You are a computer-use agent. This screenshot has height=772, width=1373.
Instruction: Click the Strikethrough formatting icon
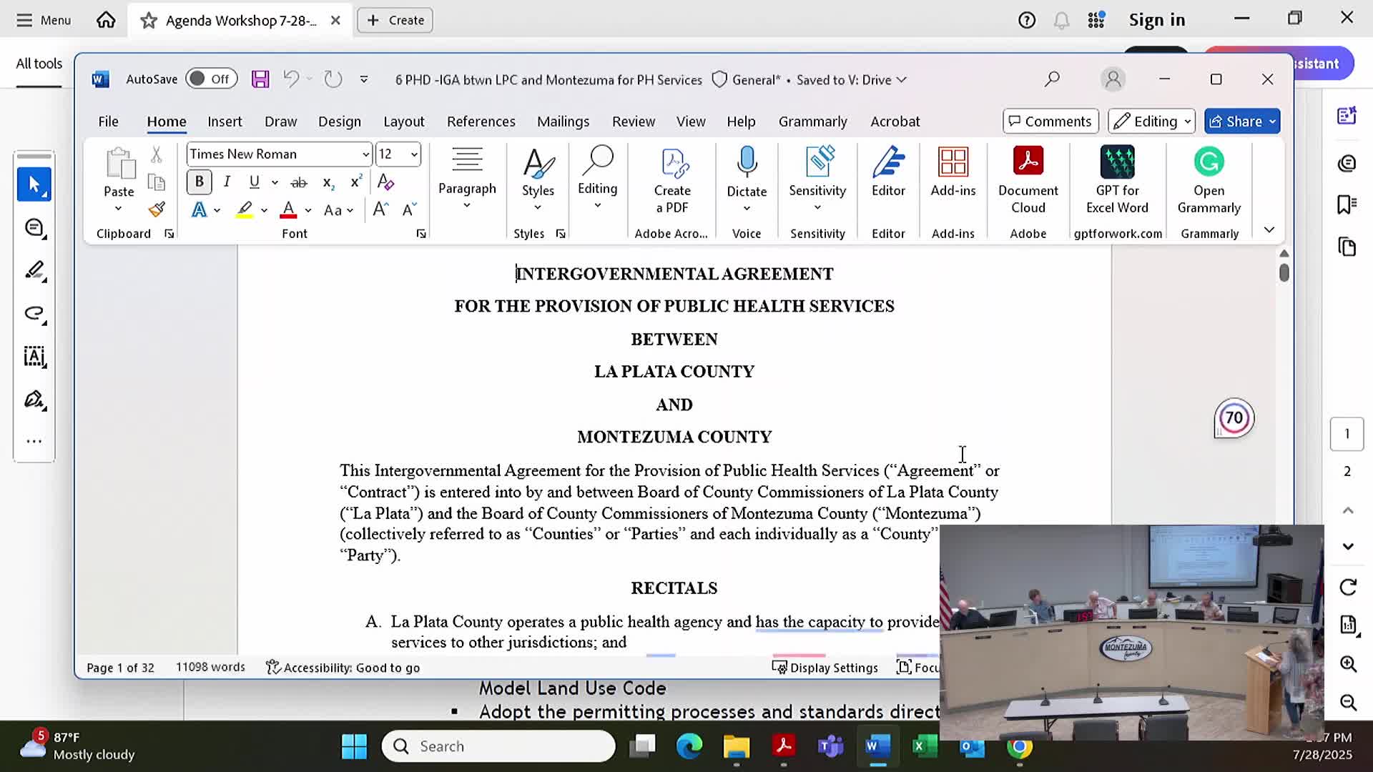[x=299, y=182]
